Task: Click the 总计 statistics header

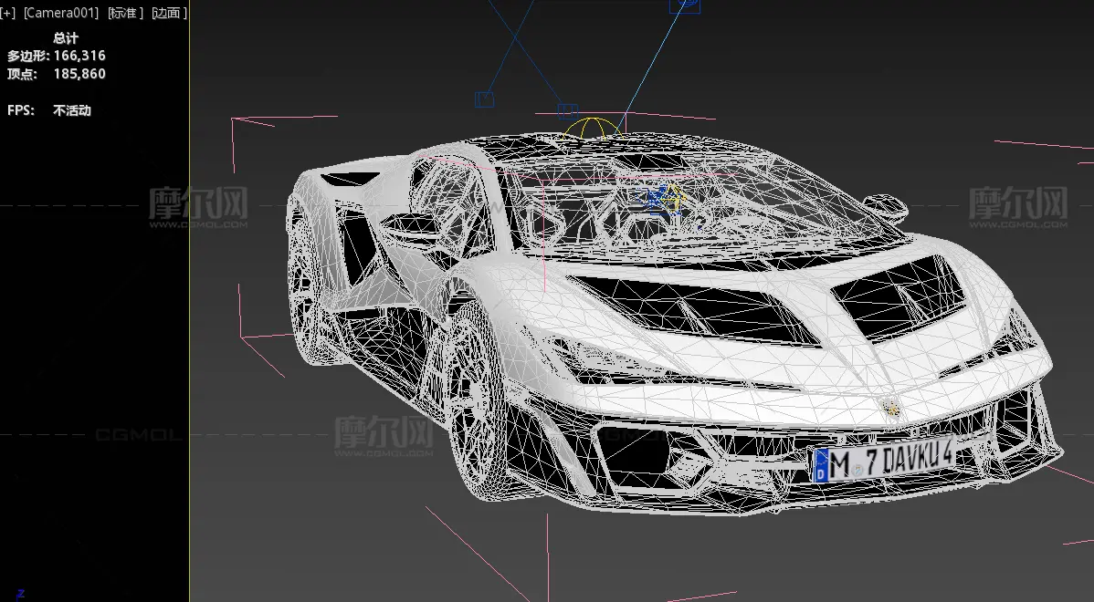Action: point(66,37)
